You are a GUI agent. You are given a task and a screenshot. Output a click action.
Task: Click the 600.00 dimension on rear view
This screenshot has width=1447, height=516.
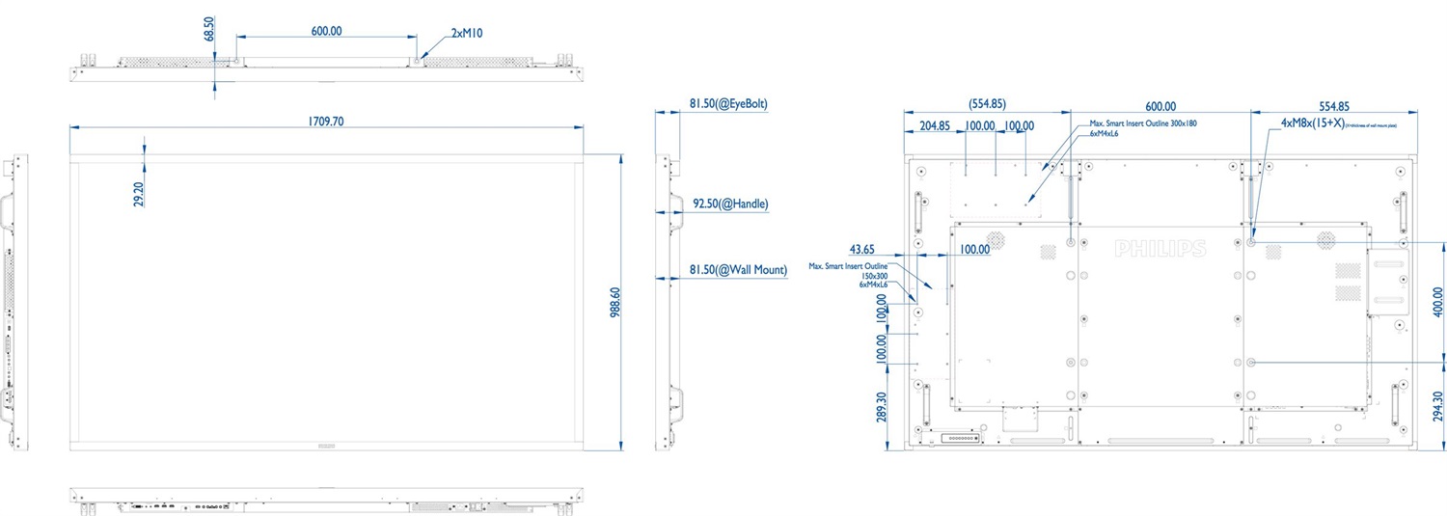pos(1160,106)
